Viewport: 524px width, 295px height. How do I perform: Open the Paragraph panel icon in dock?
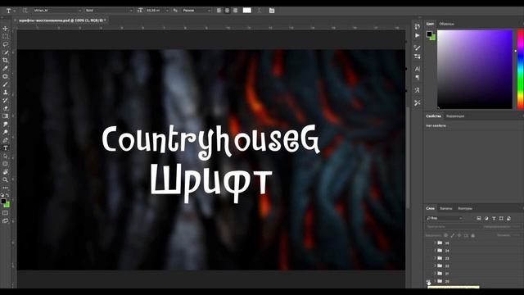(x=417, y=78)
